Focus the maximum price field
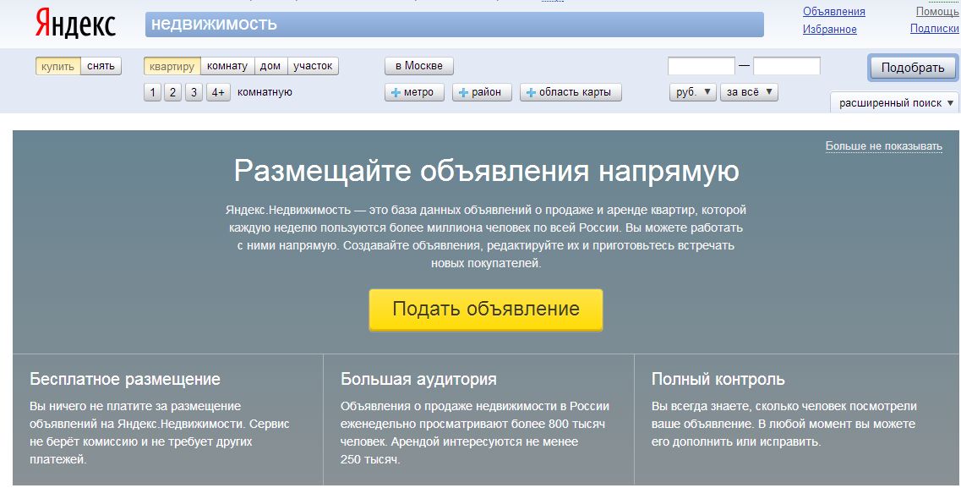Image resolution: width=961 pixels, height=488 pixels. (x=787, y=66)
